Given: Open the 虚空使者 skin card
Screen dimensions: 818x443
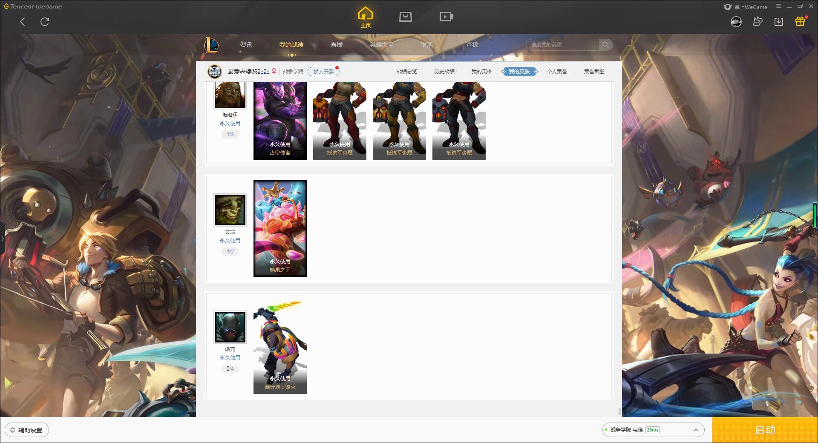Looking at the screenshot, I should tap(280, 121).
